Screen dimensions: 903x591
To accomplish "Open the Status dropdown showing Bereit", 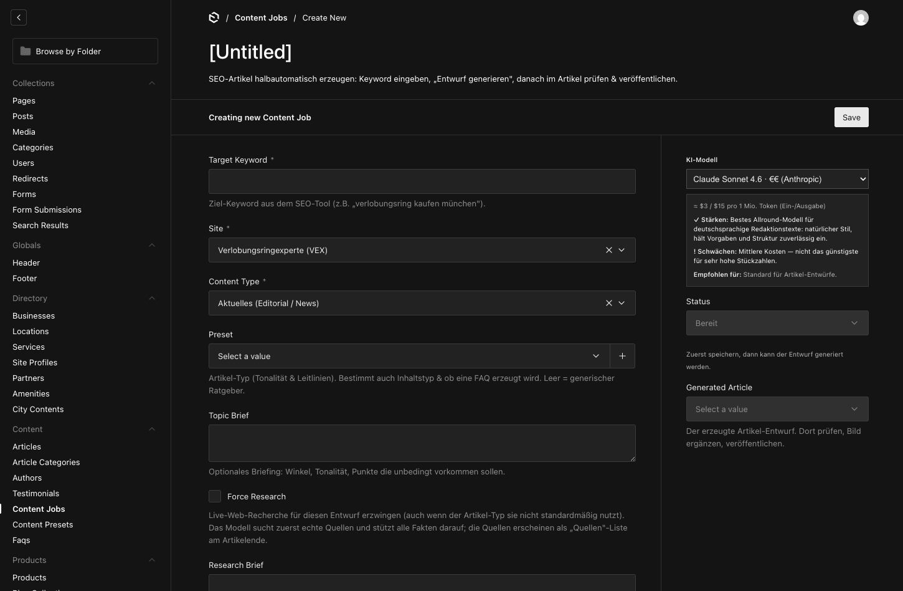I will pyautogui.click(x=777, y=323).
